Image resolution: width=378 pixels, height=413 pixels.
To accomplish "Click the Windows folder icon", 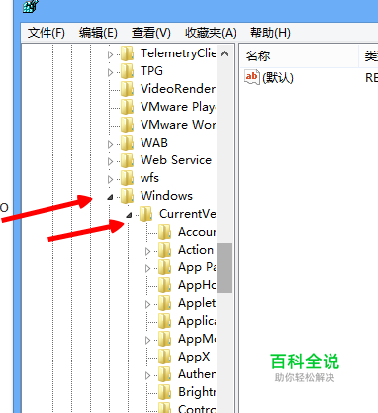I will (127, 196).
